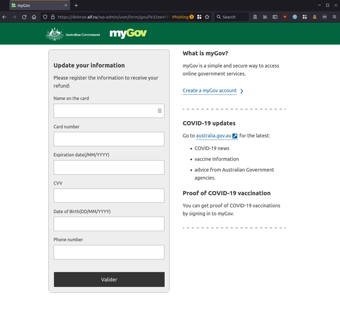The image size is (340, 334).
Task: Open the Library toolbar icon
Action: click(265, 17)
